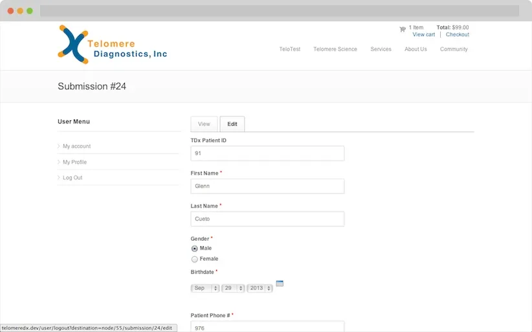
Task: Open the Community menu
Action: click(454, 49)
